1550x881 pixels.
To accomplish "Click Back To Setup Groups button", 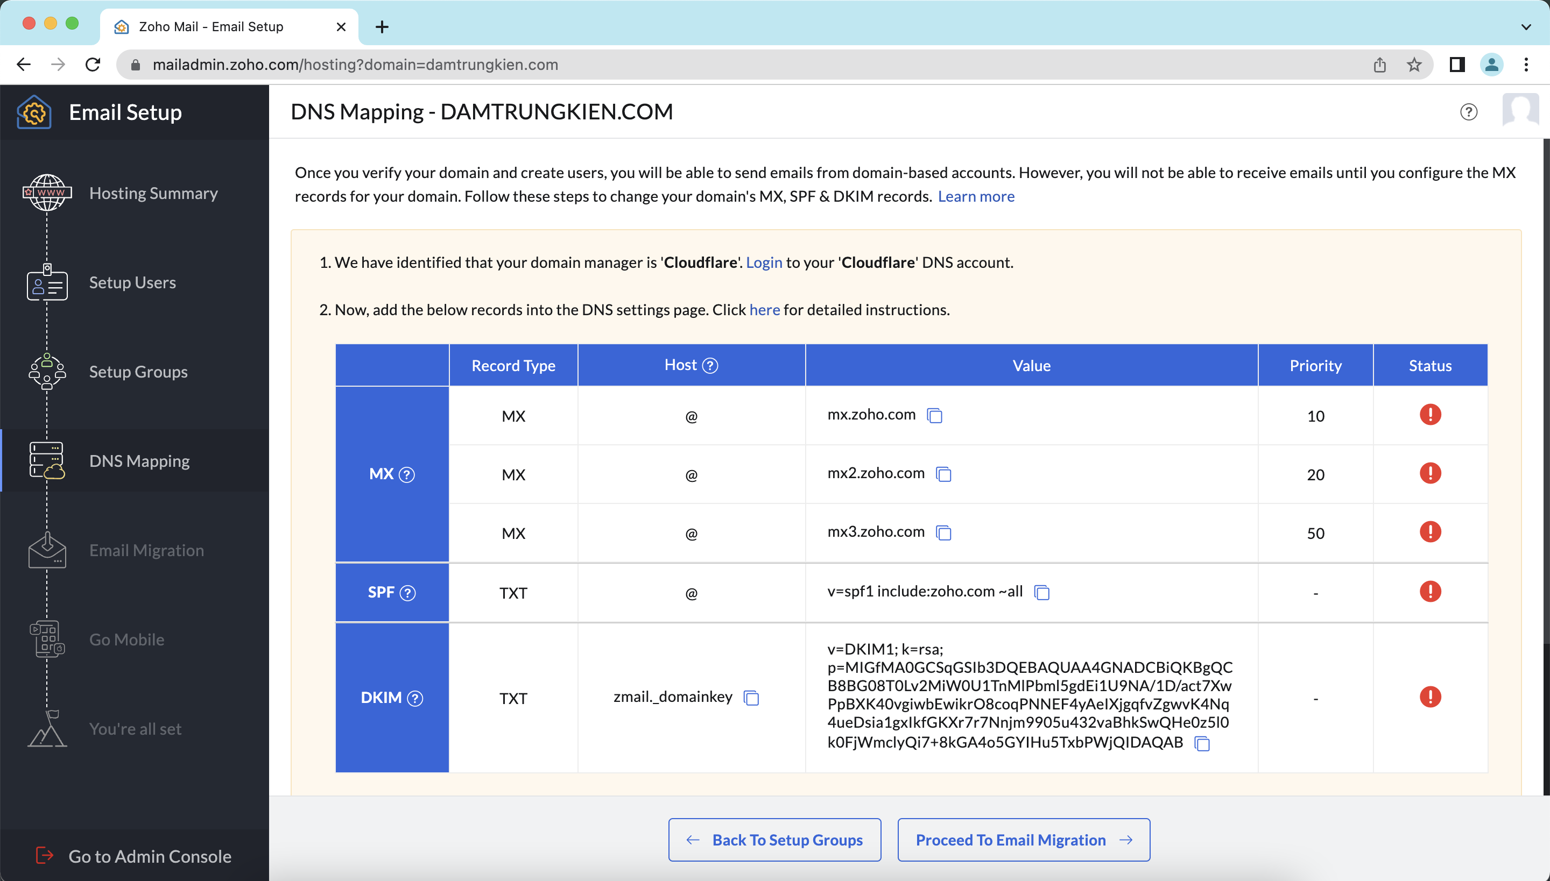I will [774, 840].
